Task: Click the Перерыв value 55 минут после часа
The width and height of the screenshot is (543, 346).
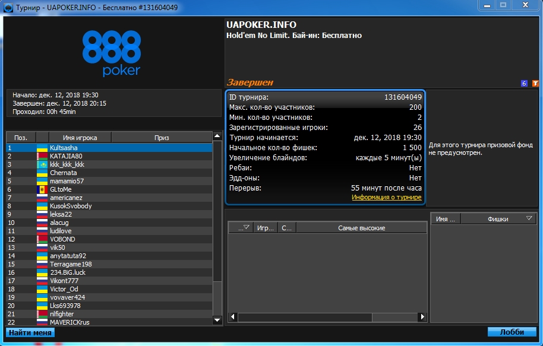Action: pos(386,188)
